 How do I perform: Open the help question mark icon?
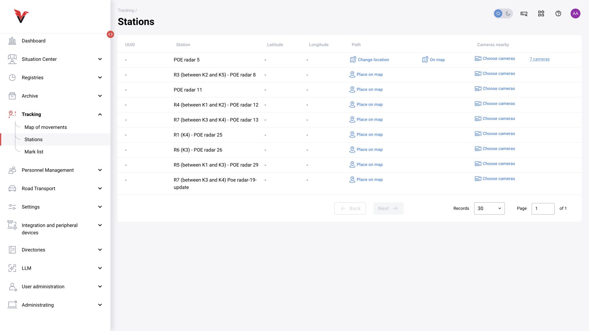(558, 13)
